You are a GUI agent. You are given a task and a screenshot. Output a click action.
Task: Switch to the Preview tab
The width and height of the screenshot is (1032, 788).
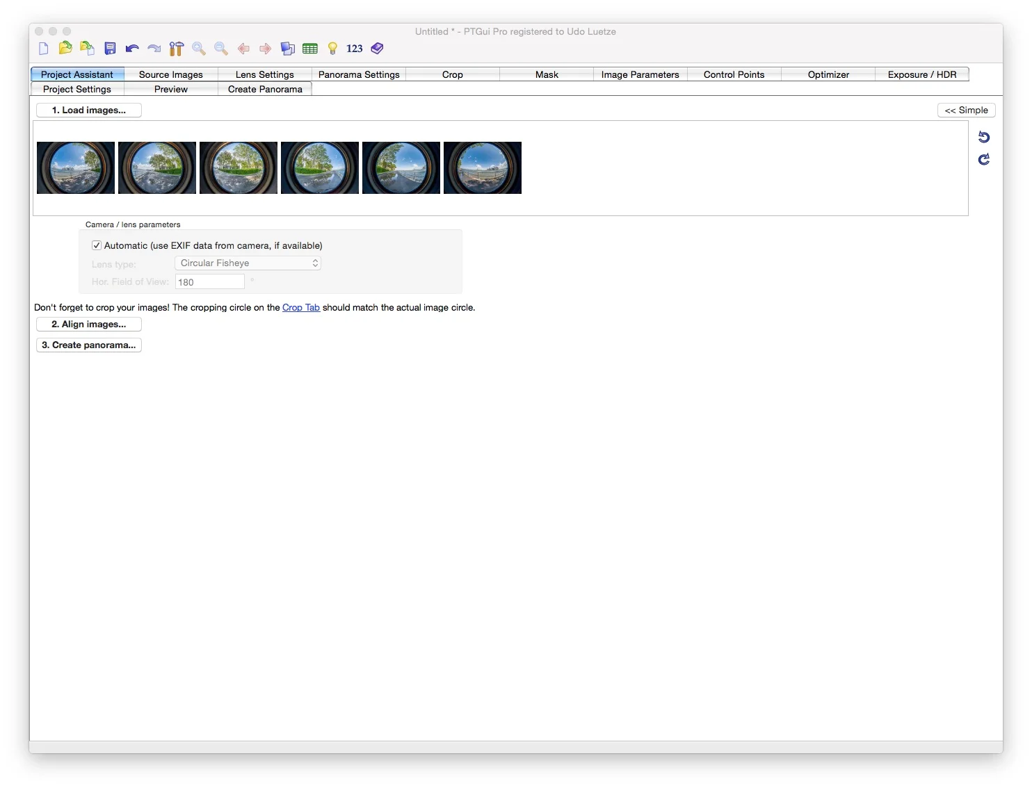tap(171, 89)
